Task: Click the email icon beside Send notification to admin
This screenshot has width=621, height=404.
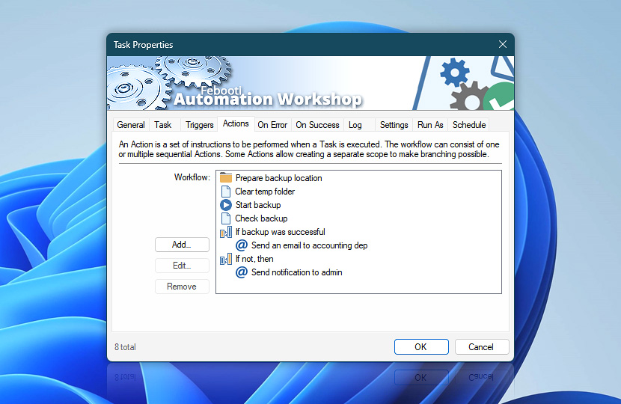Action: pos(242,272)
